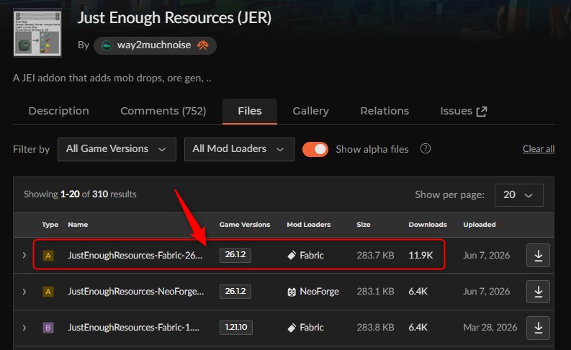Click Fabric loader icon in Mar 28 row
Viewport: 571px width, 350px height.
tap(292, 328)
